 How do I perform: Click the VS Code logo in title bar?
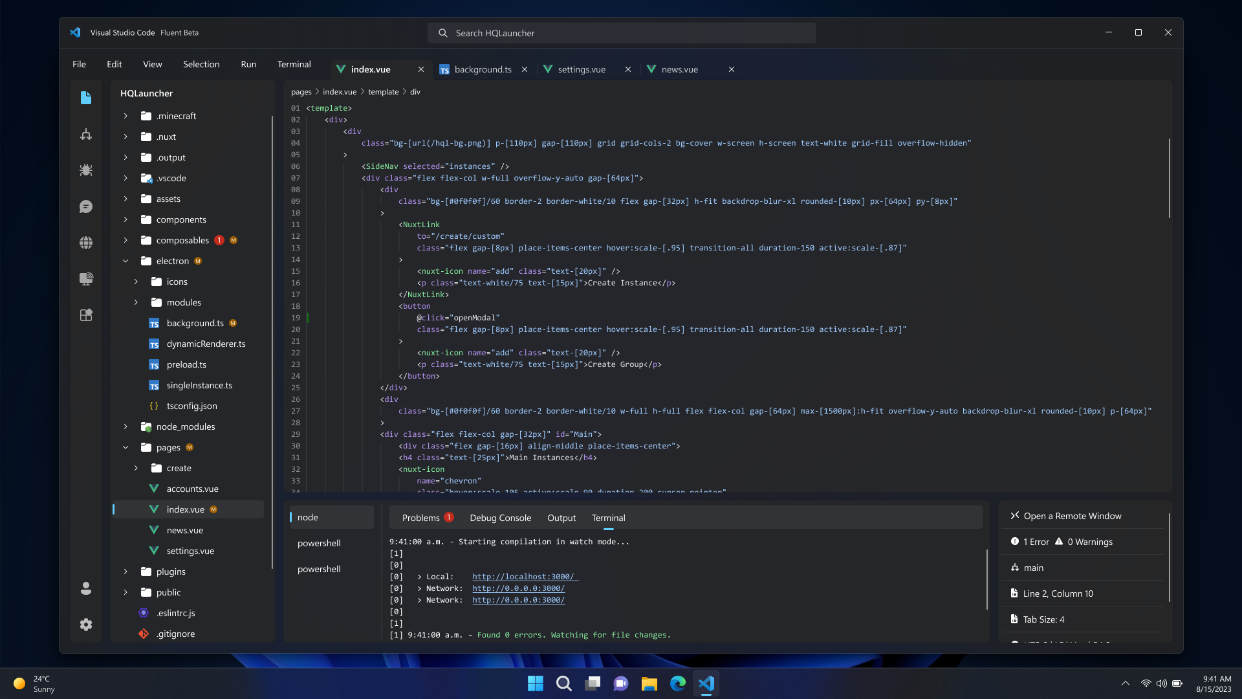[75, 32]
